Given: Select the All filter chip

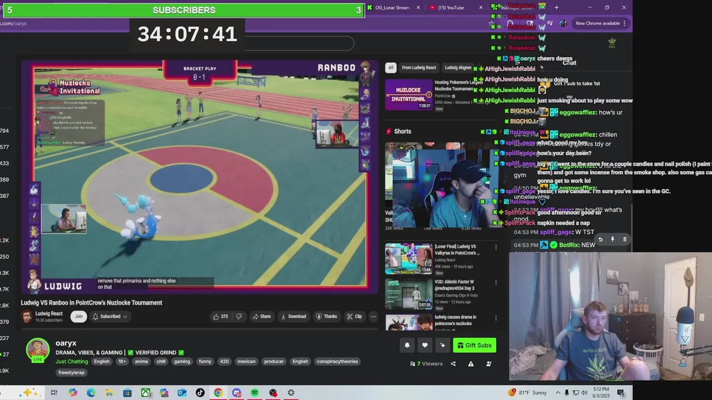Looking at the screenshot, I should [x=390, y=68].
